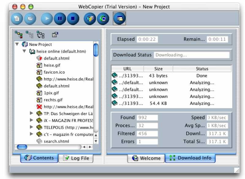Screen dimensions: 245x179
Task: Collapse the heise online (default.htm) node
Action: pyautogui.click(x=24, y=51)
